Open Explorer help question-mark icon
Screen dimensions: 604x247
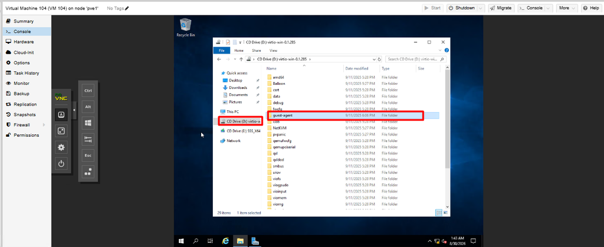(447, 50)
